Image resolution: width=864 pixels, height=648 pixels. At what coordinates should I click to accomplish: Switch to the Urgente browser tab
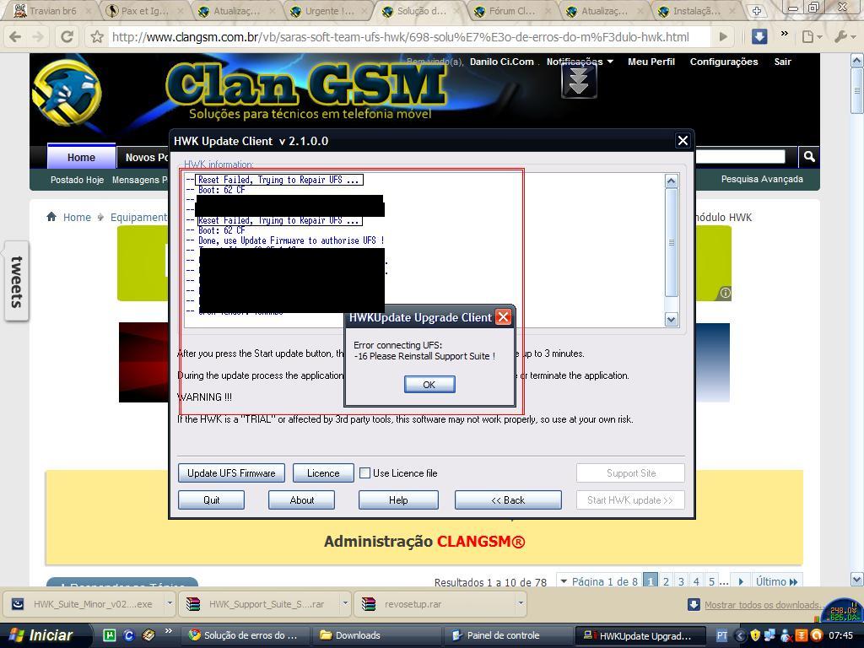click(328, 10)
